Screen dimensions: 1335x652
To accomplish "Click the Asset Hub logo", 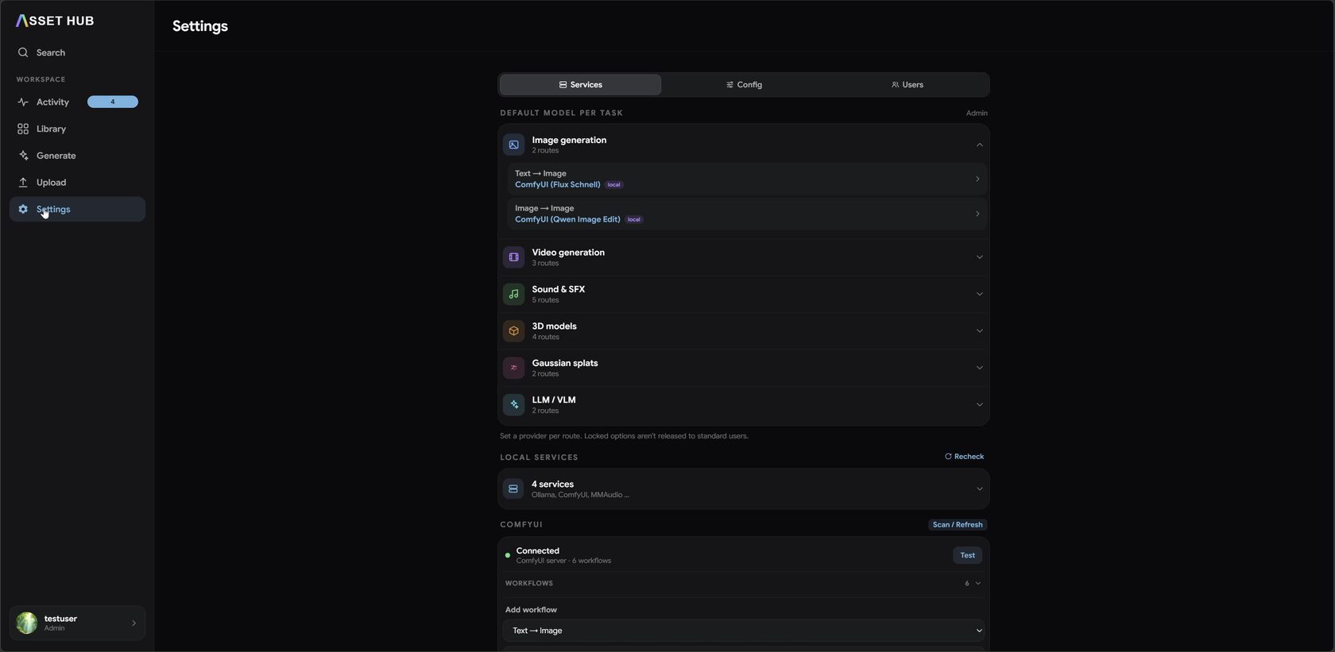I will [55, 21].
